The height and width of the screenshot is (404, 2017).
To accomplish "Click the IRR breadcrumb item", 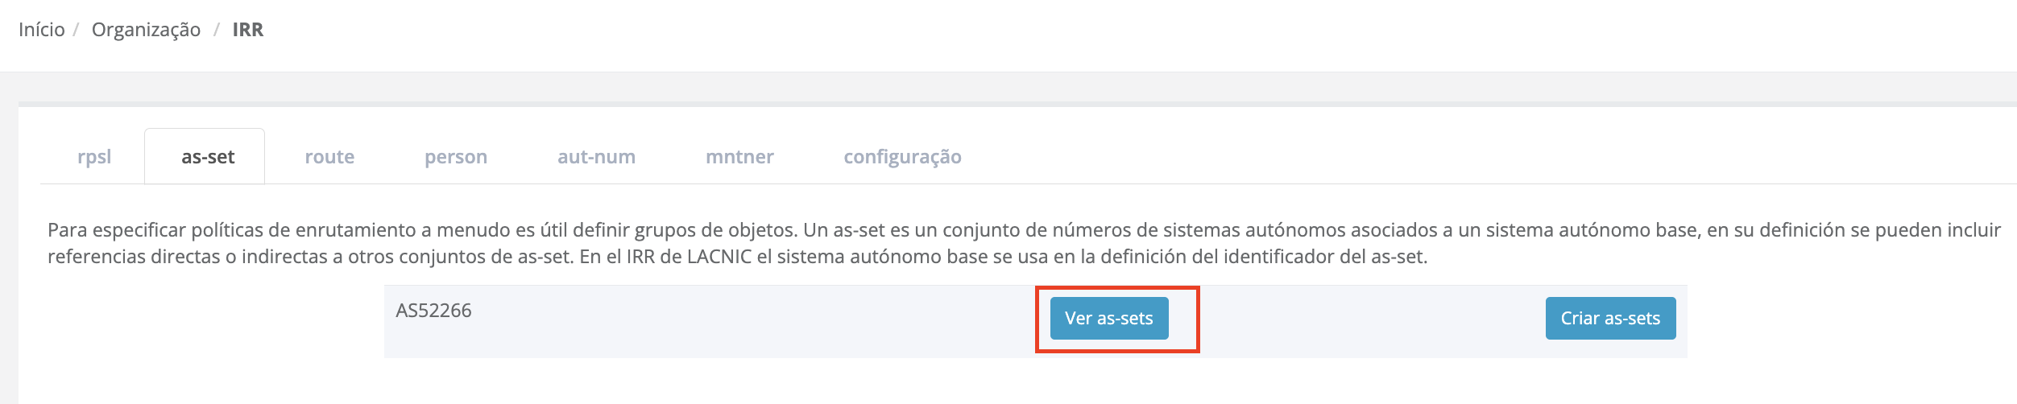I will 247,30.
